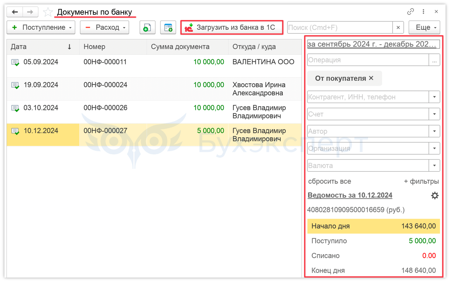Screen dimensions: 450x282
Task: Sort by the Дата column header
Action: tap(40, 47)
